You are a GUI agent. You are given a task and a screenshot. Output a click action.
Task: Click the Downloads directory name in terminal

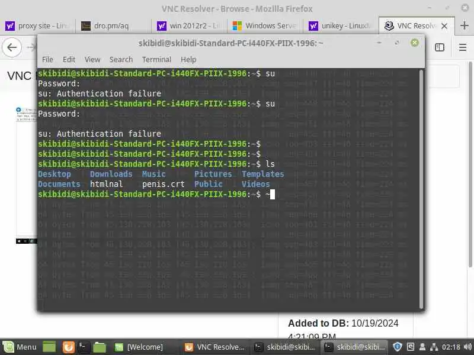(111, 174)
